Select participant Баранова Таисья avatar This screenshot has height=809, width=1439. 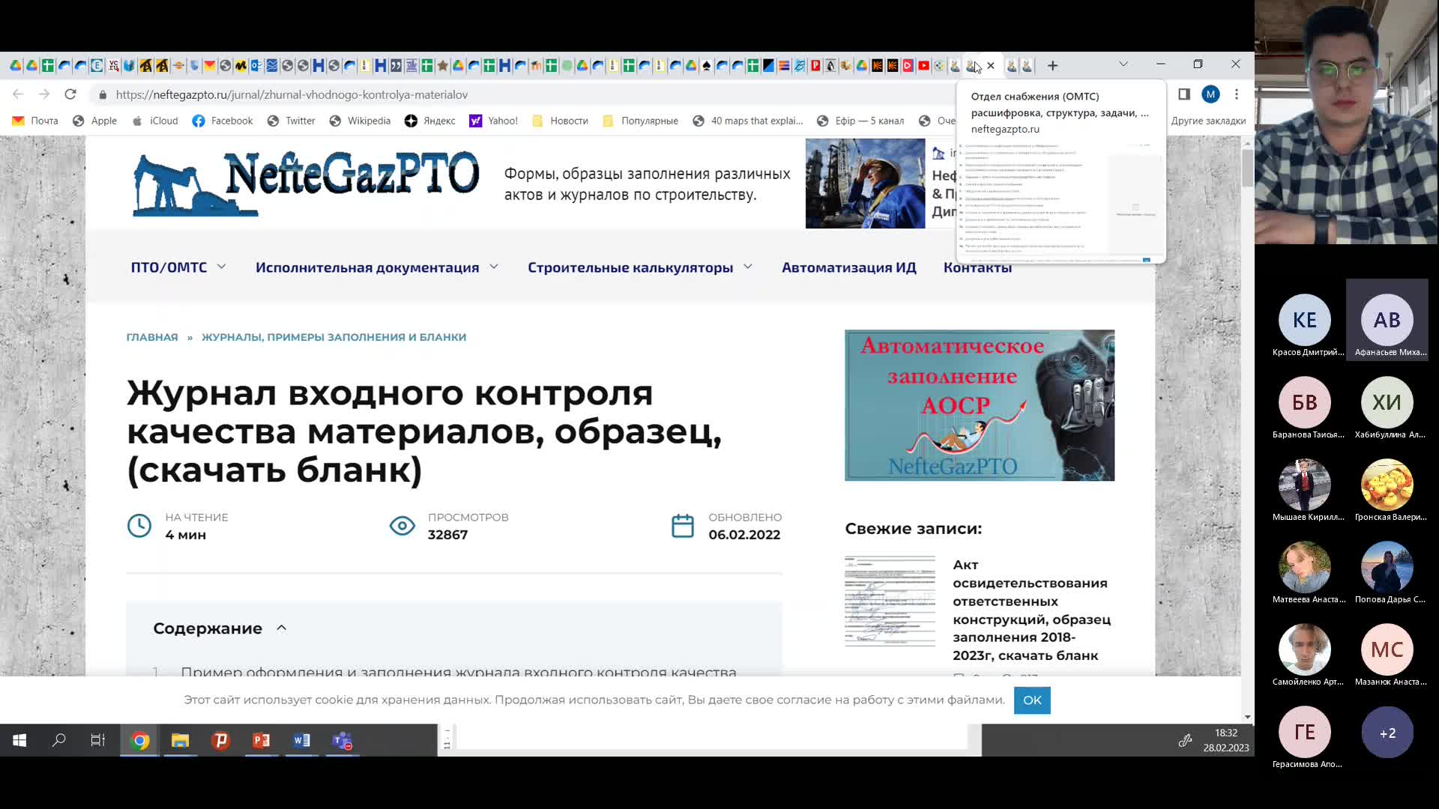point(1304,402)
